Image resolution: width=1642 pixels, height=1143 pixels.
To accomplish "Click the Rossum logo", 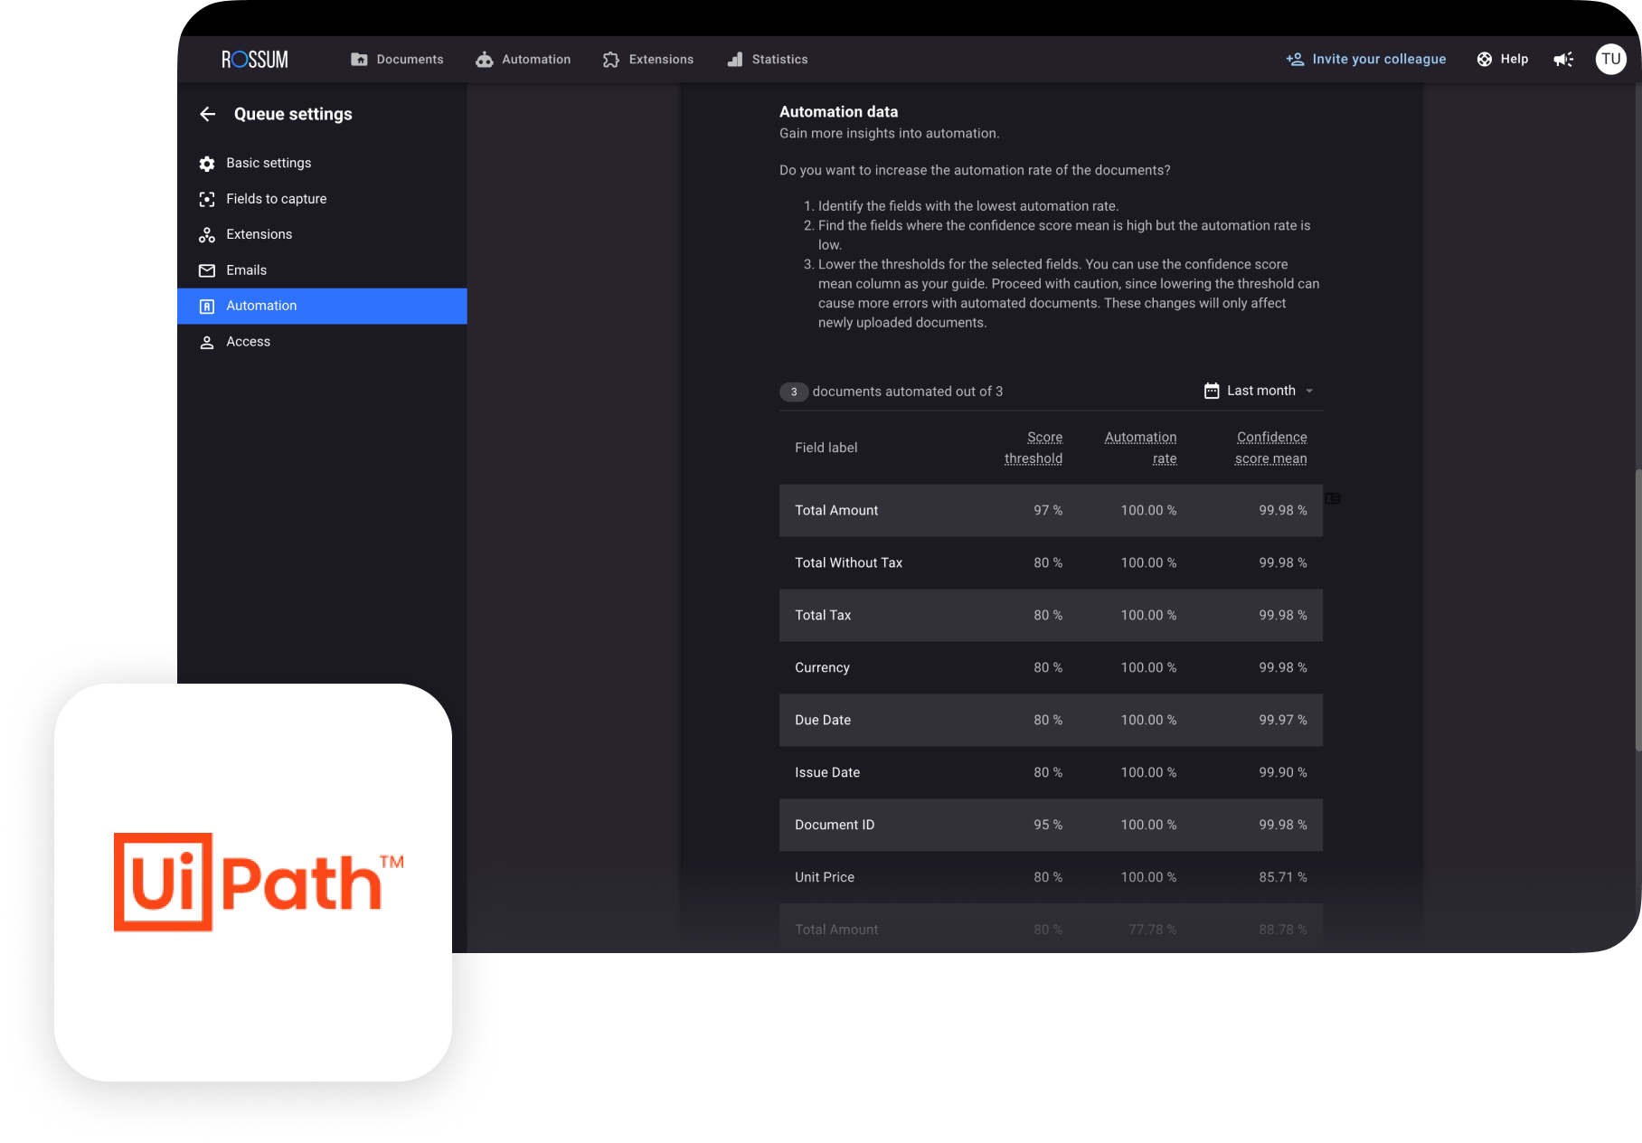I will click(255, 60).
